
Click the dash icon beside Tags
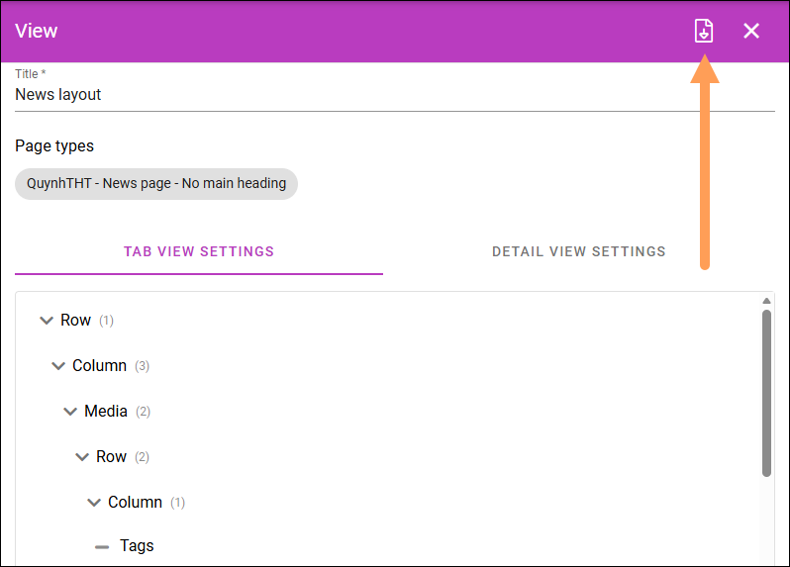(102, 547)
